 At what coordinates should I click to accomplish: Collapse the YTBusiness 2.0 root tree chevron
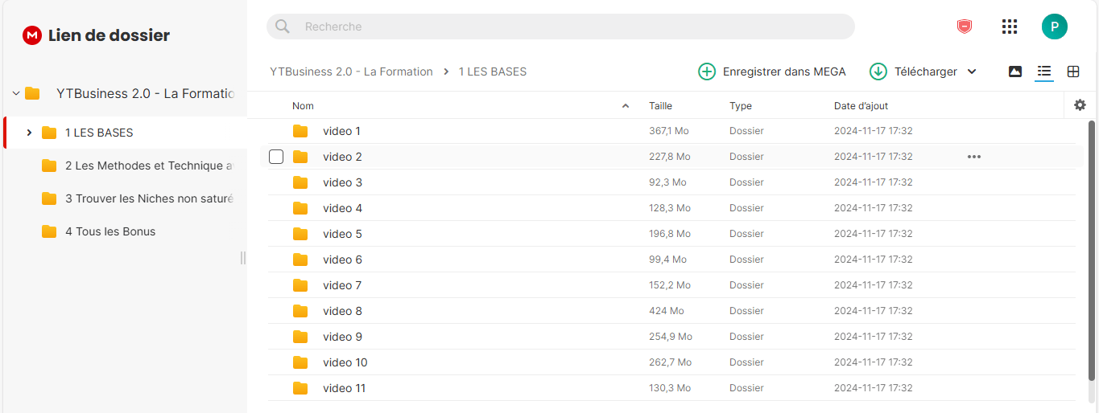point(15,93)
